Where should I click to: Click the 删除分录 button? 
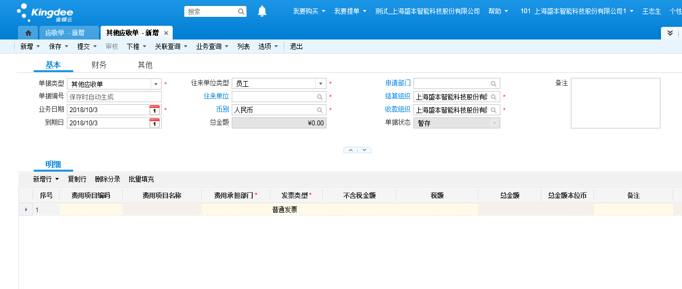click(x=107, y=179)
